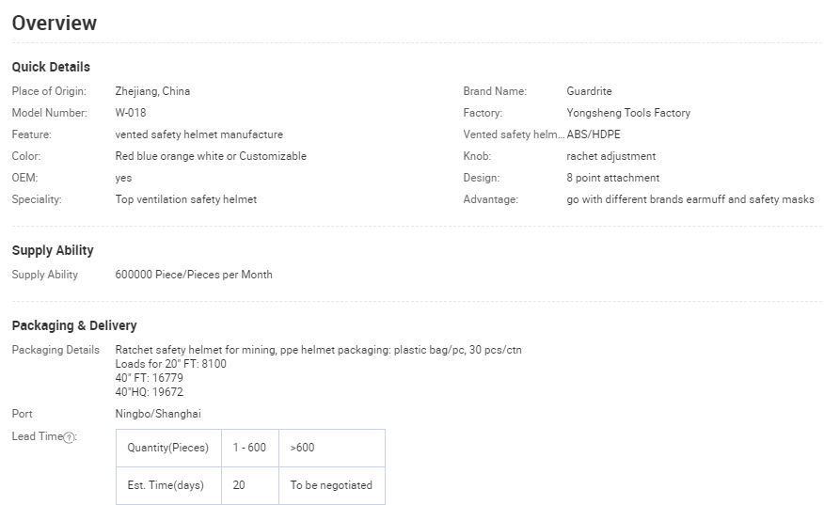The width and height of the screenshot is (824, 505).
Task: Click the Supply Ability section heading
Action: pos(53,250)
